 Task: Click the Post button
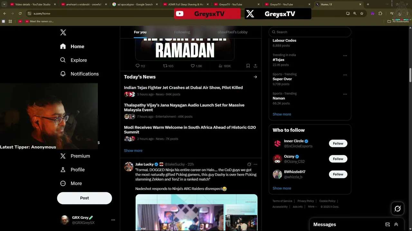click(84, 198)
